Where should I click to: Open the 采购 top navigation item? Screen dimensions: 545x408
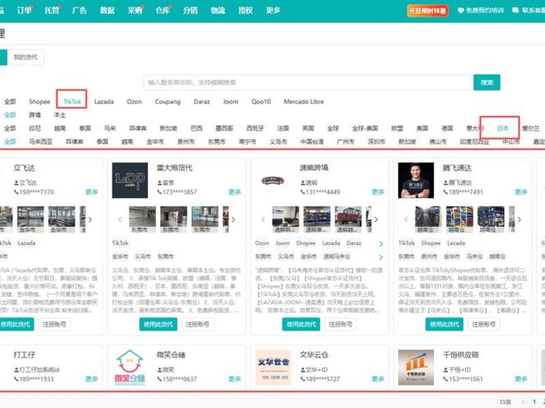[135, 10]
